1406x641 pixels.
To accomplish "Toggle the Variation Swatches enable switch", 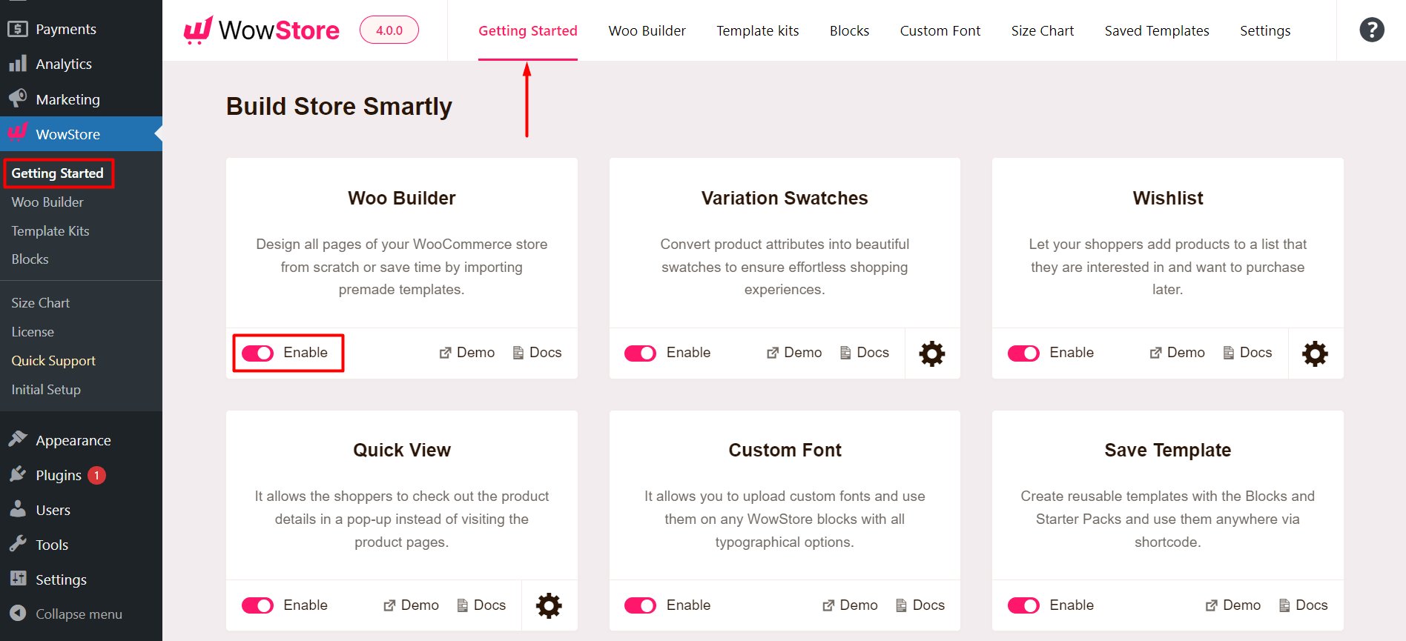I will (640, 353).
